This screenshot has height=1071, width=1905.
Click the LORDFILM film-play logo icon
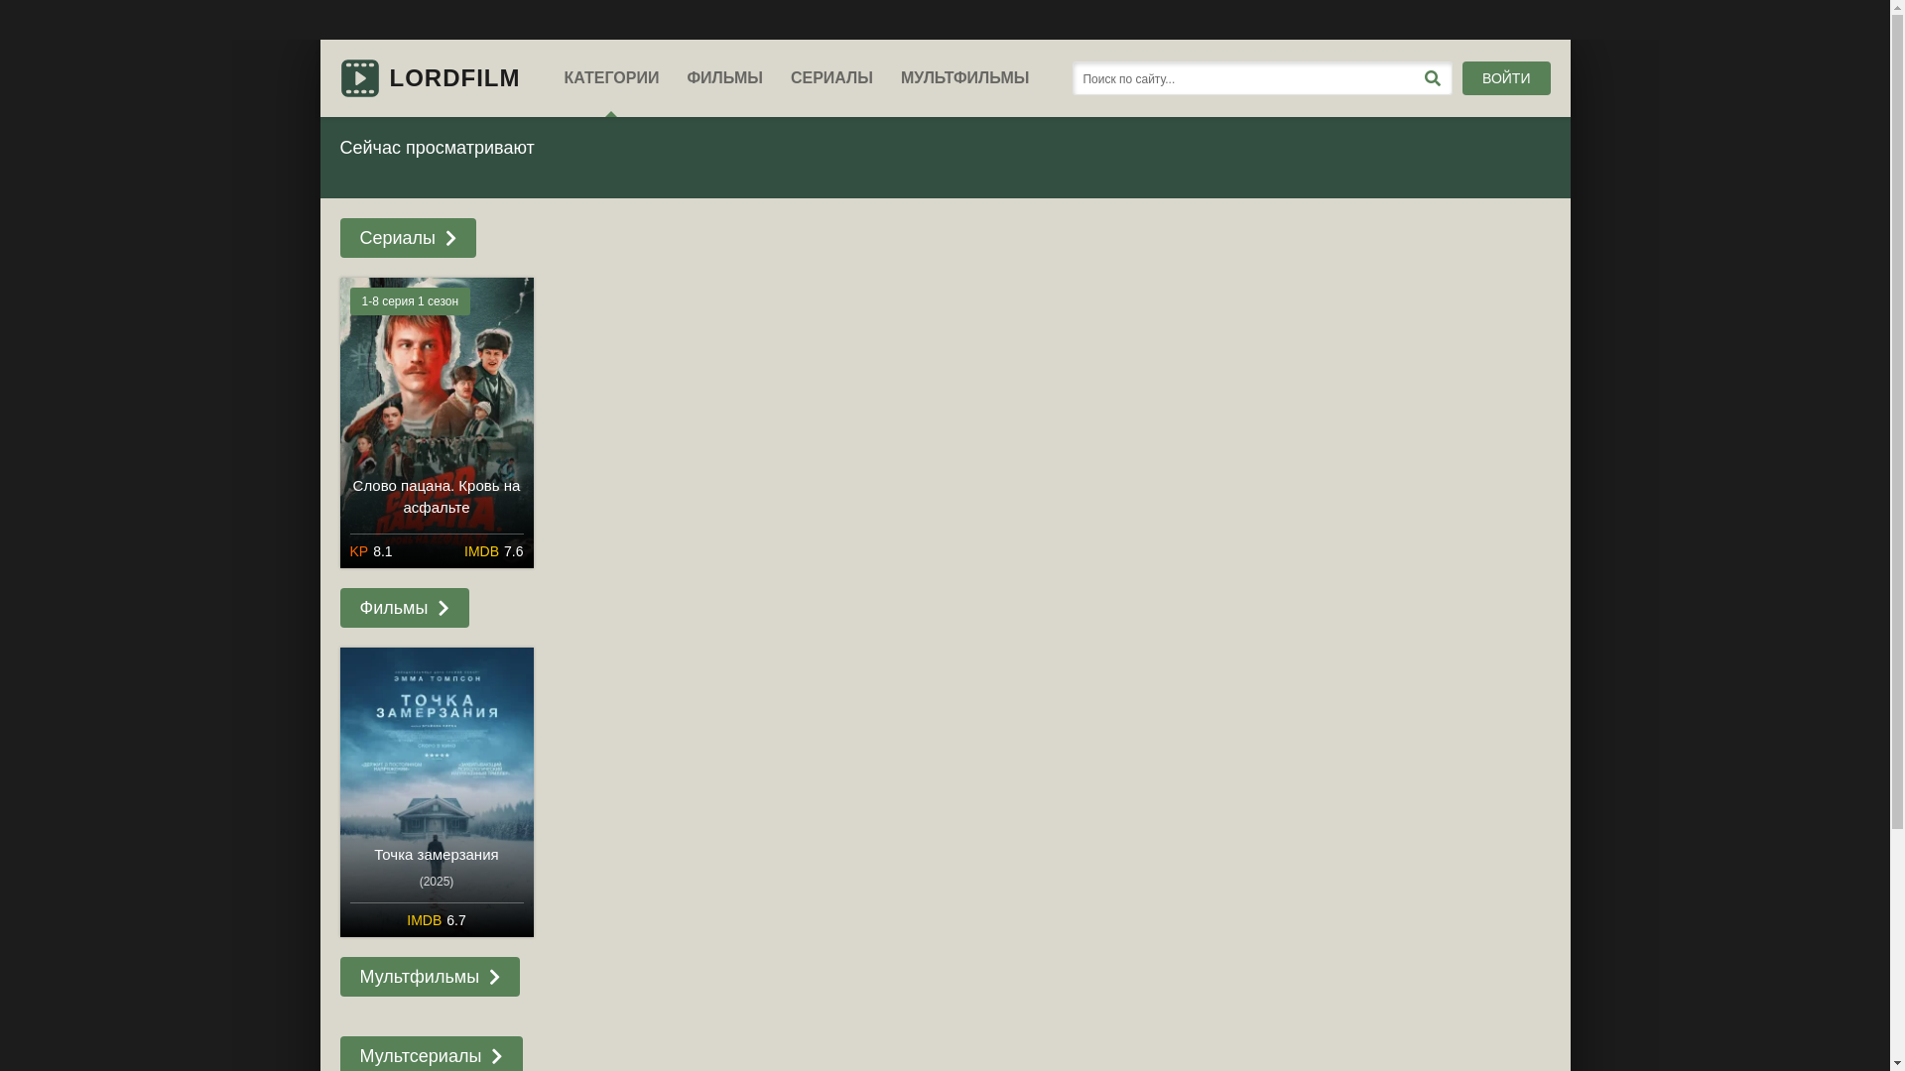click(359, 78)
